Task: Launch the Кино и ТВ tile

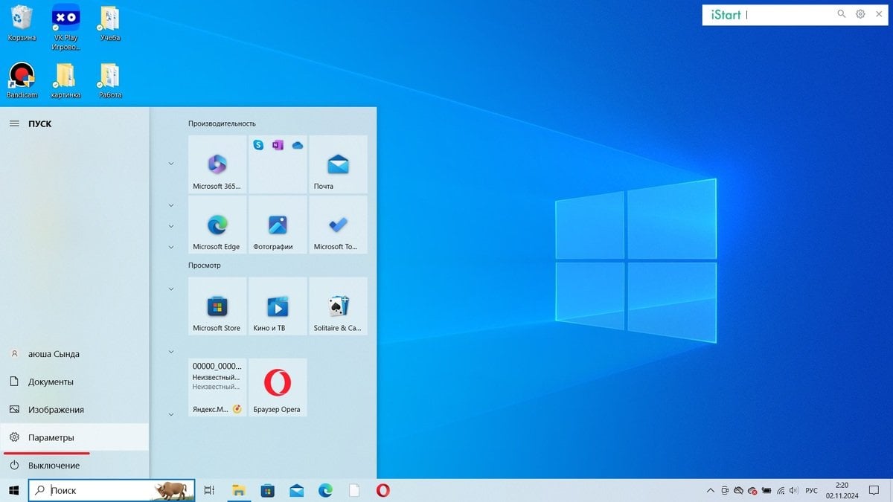Action: tap(278, 306)
